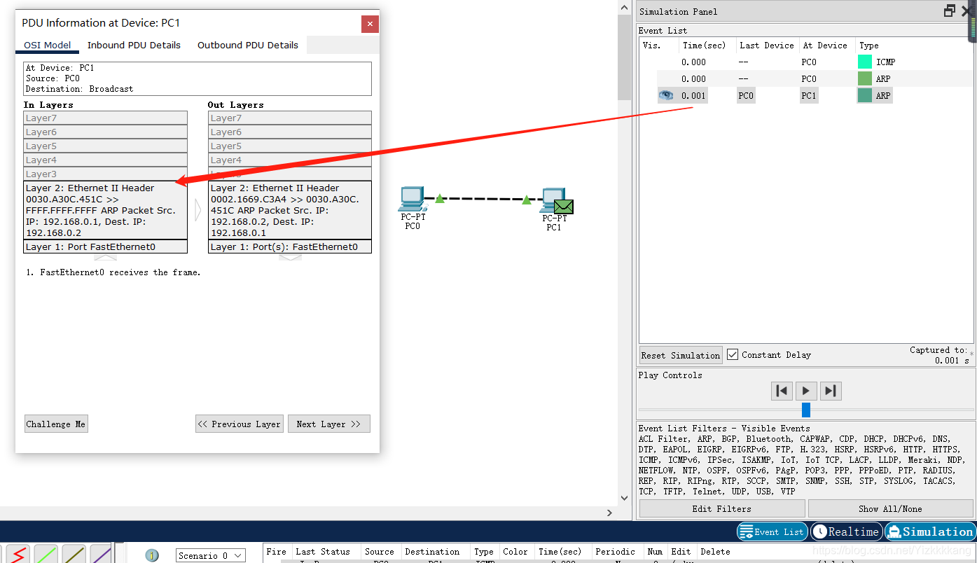Image resolution: width=977 pixels, height=563 pixels.
Task: Open the green envelope PDU on PC1
Action: 564,207
